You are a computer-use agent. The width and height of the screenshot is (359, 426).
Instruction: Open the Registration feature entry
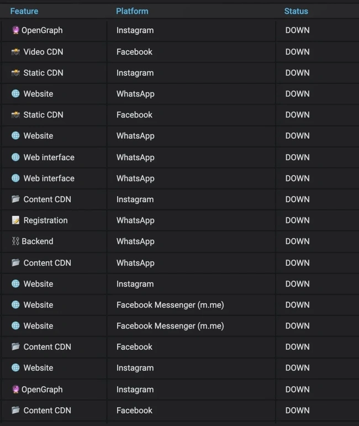[45, 220]
